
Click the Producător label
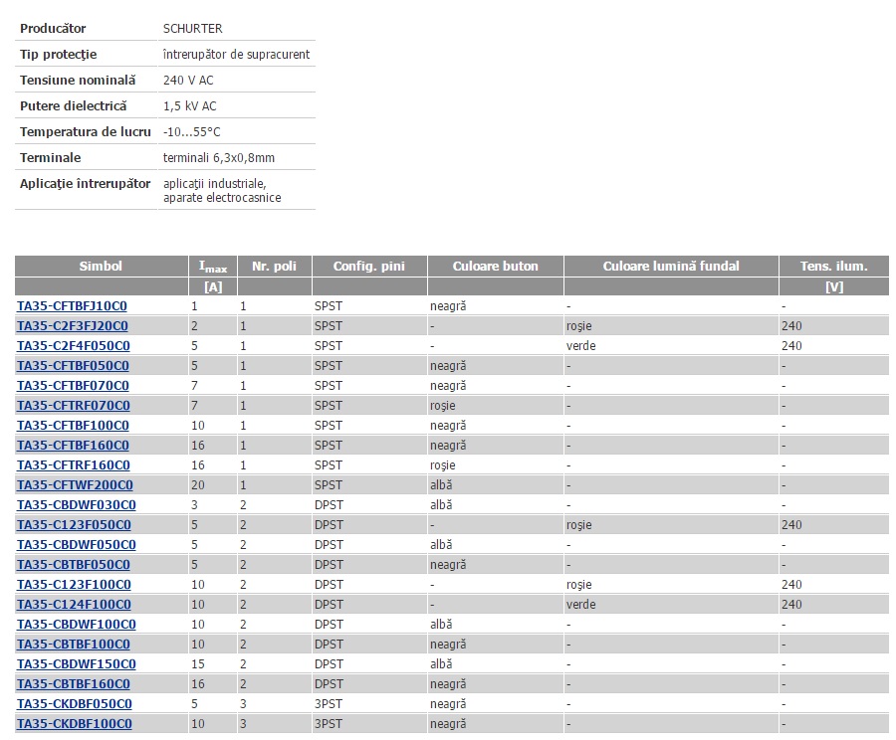point(53,29)
